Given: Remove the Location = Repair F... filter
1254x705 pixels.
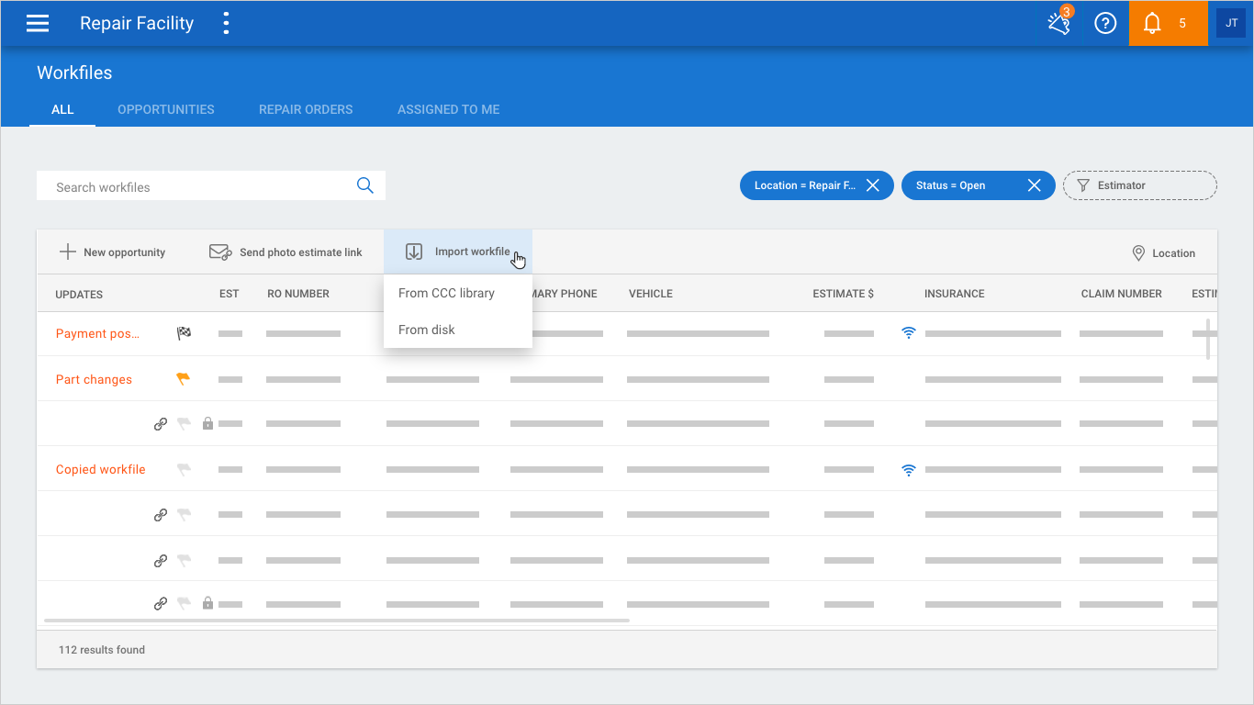Looking at the screenshot, I should (873, 185).
